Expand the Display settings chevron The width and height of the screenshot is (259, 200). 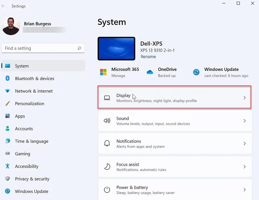click(x=244, y=98)
